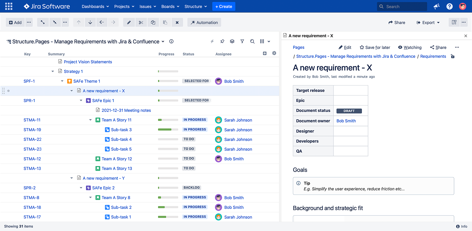This screenshot has height=231, width=472.
Task: Collapse the SAFe Theme 1 row
Action: [x=62, y=81]
